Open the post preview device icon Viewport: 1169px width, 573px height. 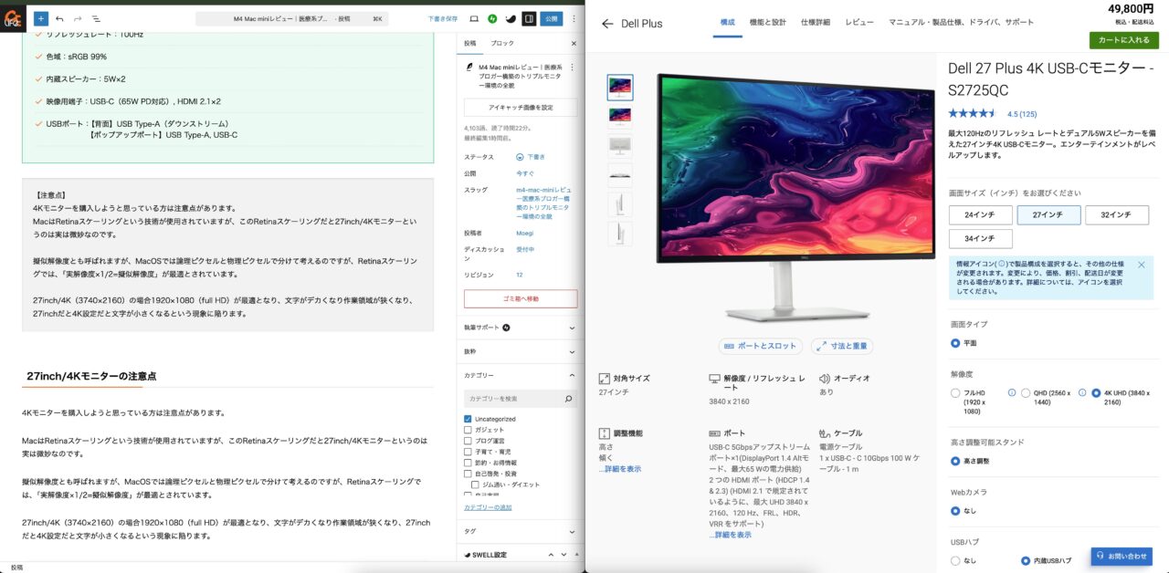474,18
